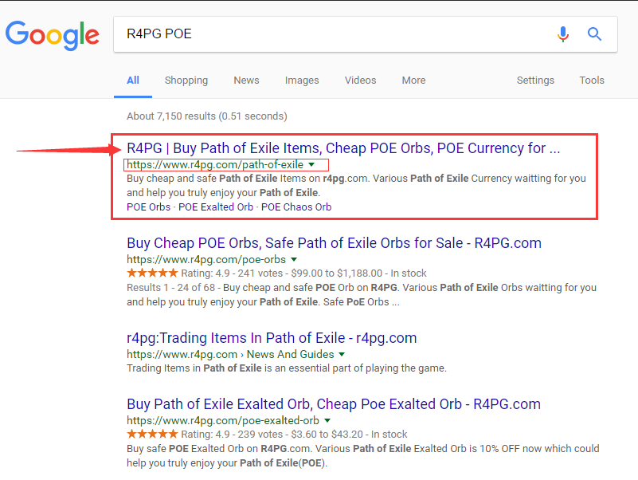Click star rating beside '239 votes'
This screenshot has width=638, height=480.
152,434
